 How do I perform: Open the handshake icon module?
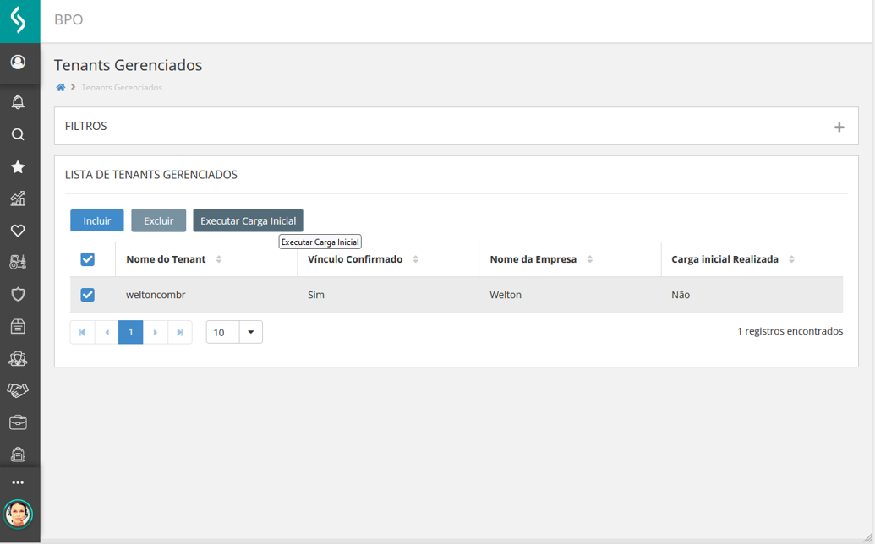coord(18,390)
